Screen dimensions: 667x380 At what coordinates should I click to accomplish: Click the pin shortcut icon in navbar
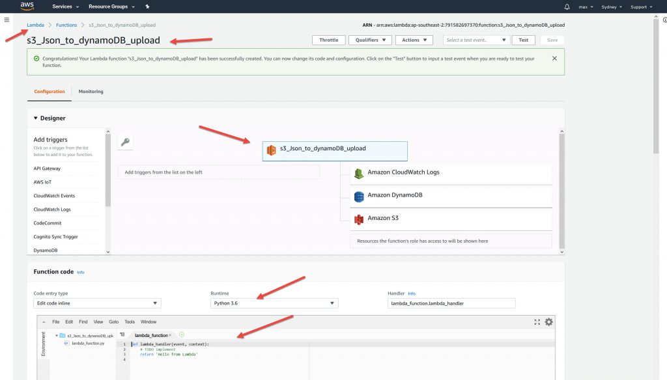click(147, 7)
